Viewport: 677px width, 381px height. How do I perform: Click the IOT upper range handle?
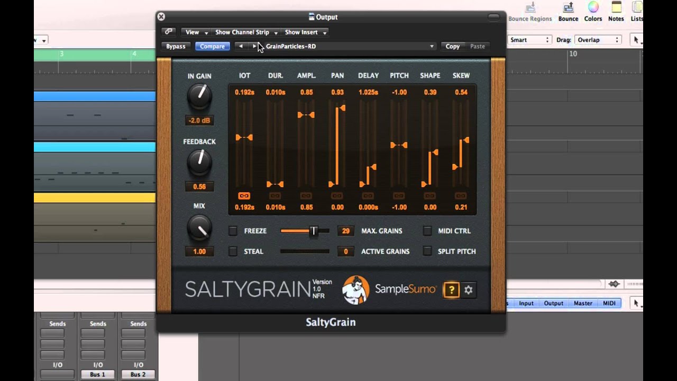pos(250,138)
